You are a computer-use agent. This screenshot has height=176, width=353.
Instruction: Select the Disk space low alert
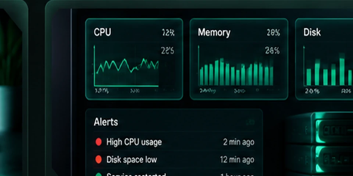(x=132, y=159)
